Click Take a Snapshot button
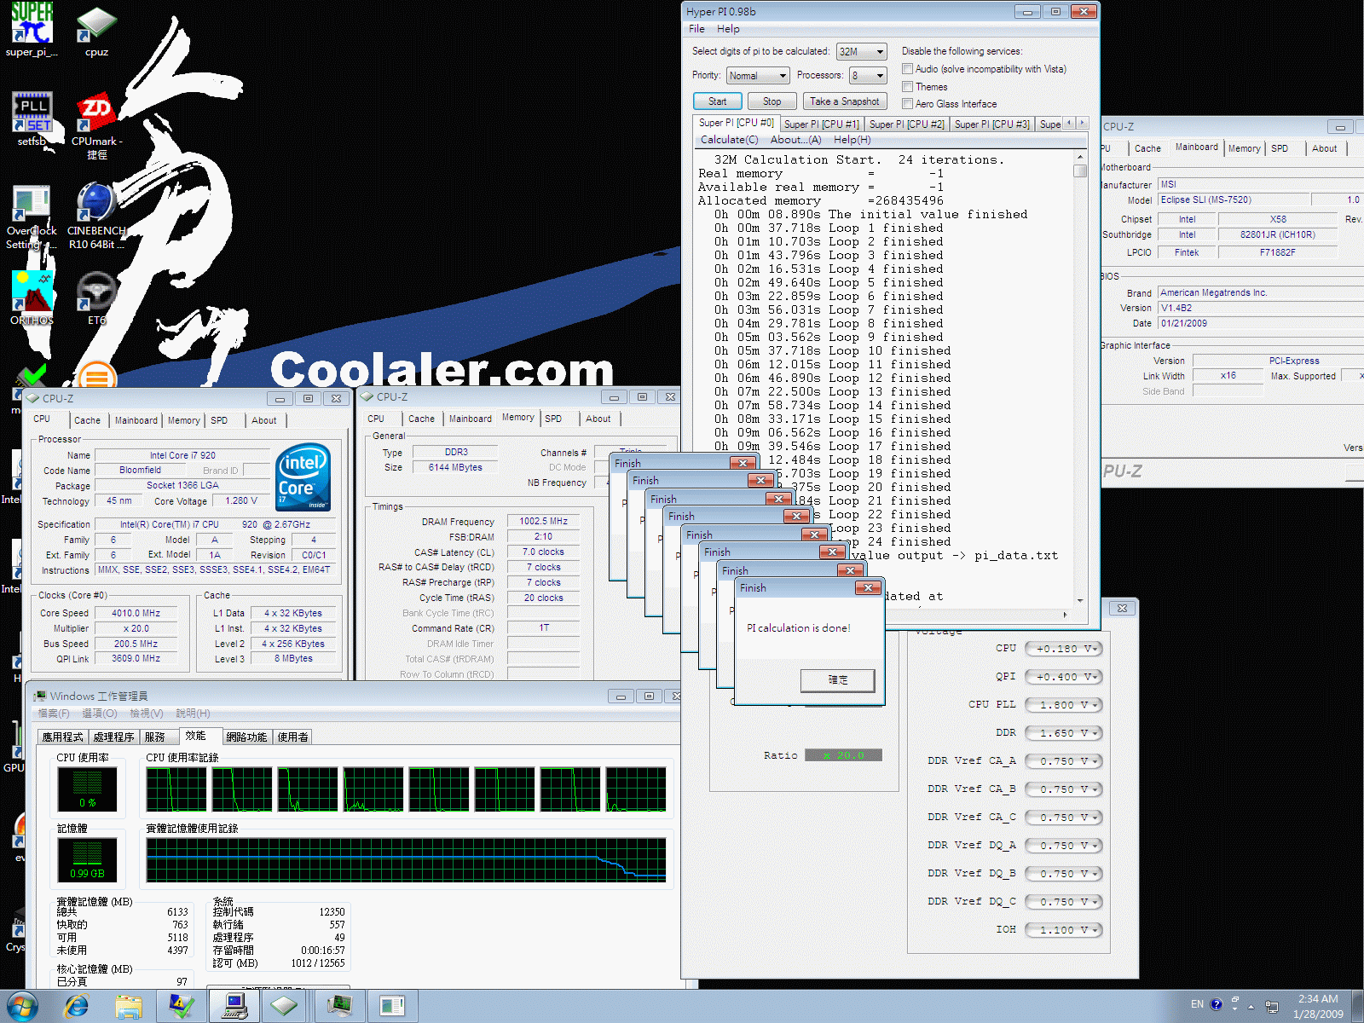The image size is (1364, 1023). 845,101
